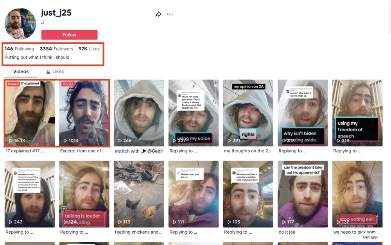Click the play icon on 1014 video
Image resolution: width=391 pixels, height=245 pixels.
pyautogui.click(x=65, y=141)
